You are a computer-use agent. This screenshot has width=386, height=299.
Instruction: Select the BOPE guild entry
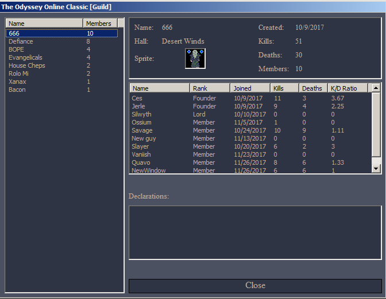click(x=17, y=50)
